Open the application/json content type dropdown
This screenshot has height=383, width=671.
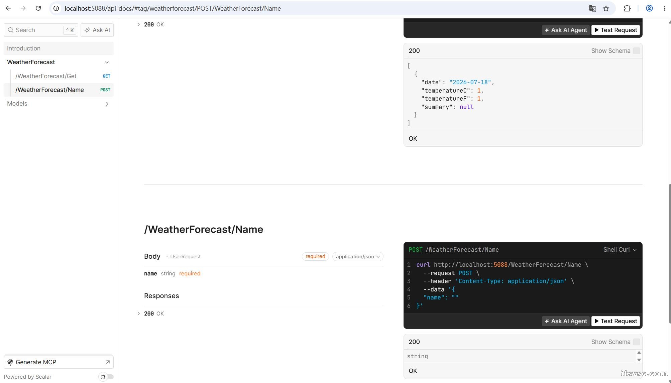[x=358, y=257]
